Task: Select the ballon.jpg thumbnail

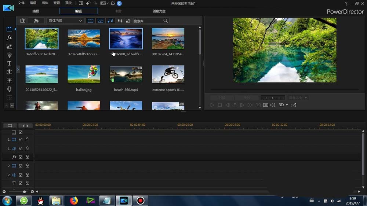Action: click(x=84, y=74)
